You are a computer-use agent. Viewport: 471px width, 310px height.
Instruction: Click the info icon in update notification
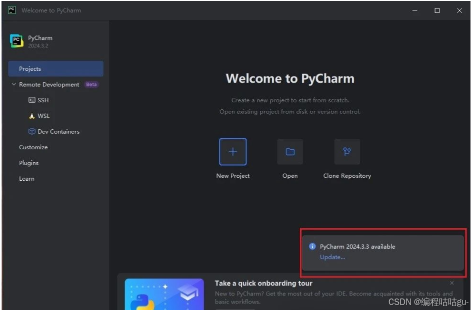[x=312, y=247]
